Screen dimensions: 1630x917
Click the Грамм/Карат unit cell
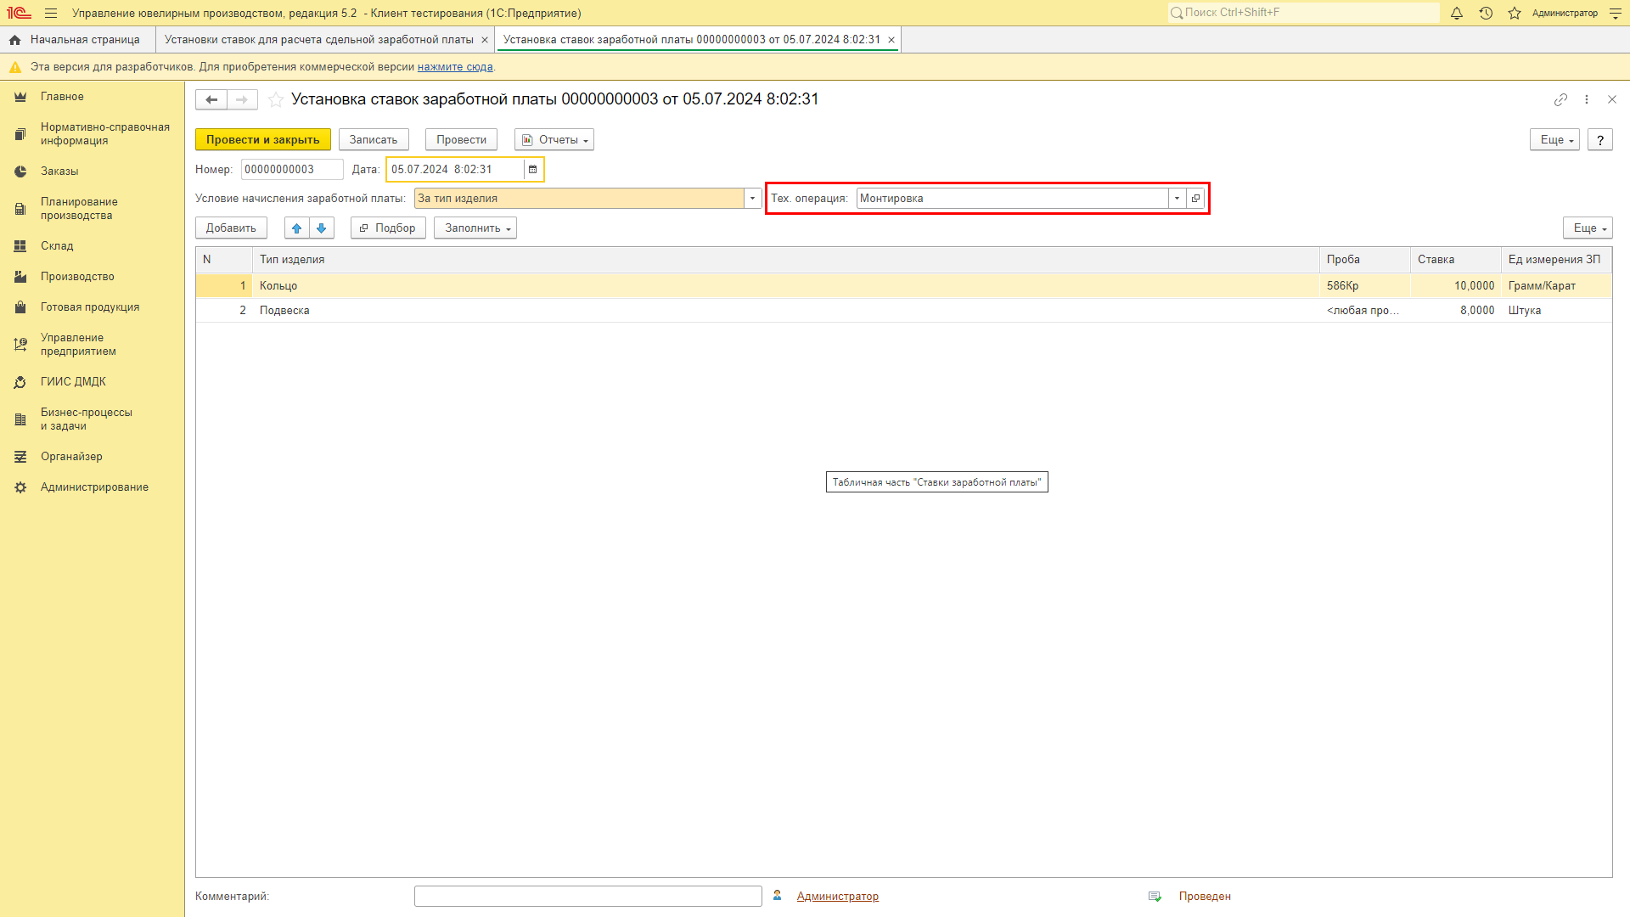pyautogui.click(x=1556, y=286)
